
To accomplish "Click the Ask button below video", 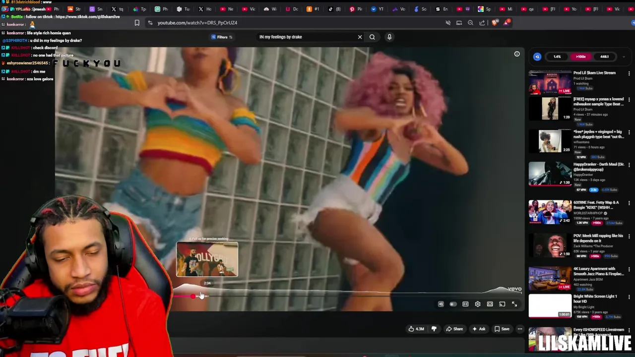I will click(x=479, y=329).
